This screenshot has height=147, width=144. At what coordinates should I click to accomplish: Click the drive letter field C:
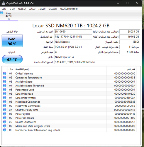coord(73,52)
